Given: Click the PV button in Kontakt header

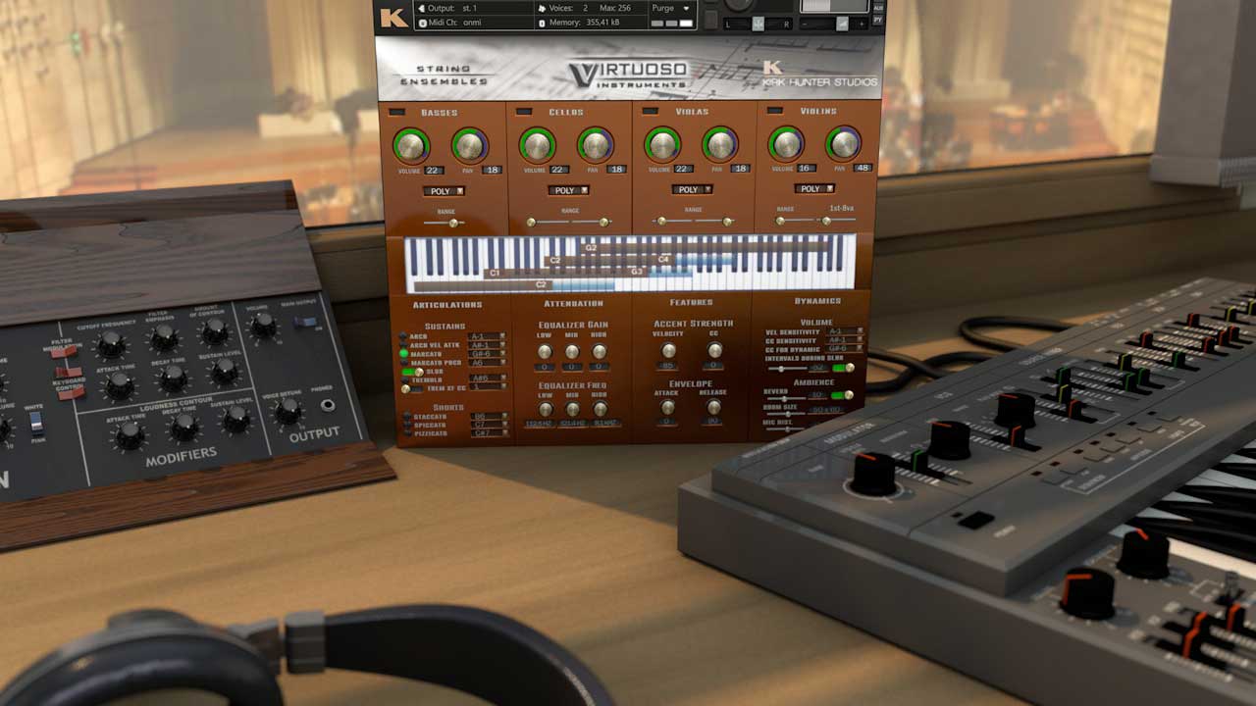Looking at the screenshot, I should [x=877, y=20].
